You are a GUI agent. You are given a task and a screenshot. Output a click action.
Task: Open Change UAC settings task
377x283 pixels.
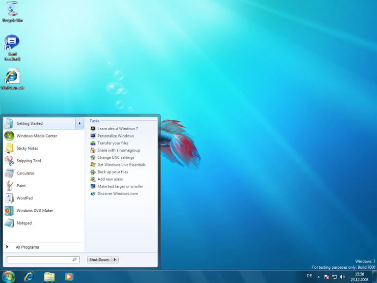[112, 158]
